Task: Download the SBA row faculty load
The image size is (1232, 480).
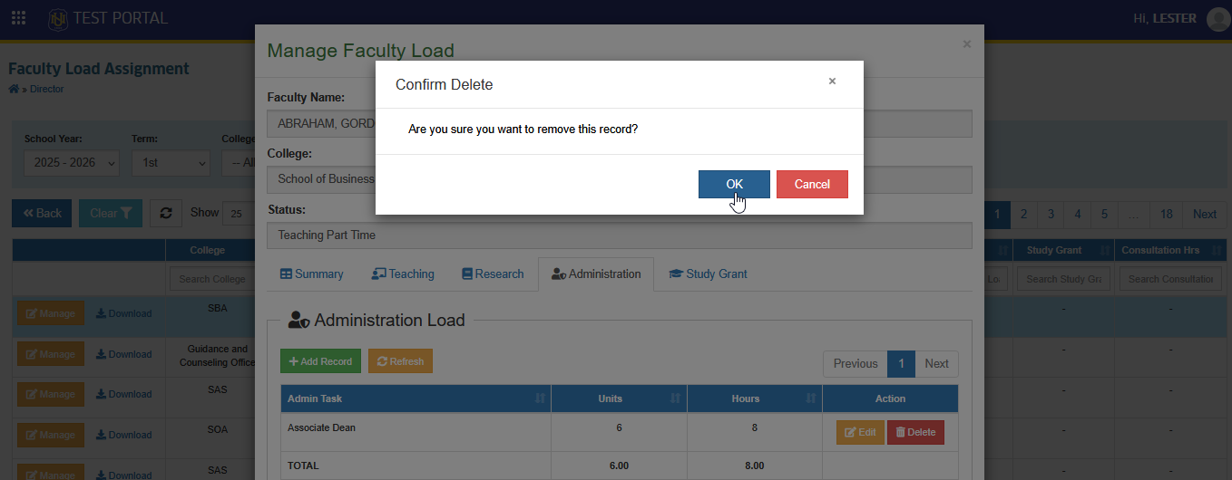Action: (x=124, y=313)
